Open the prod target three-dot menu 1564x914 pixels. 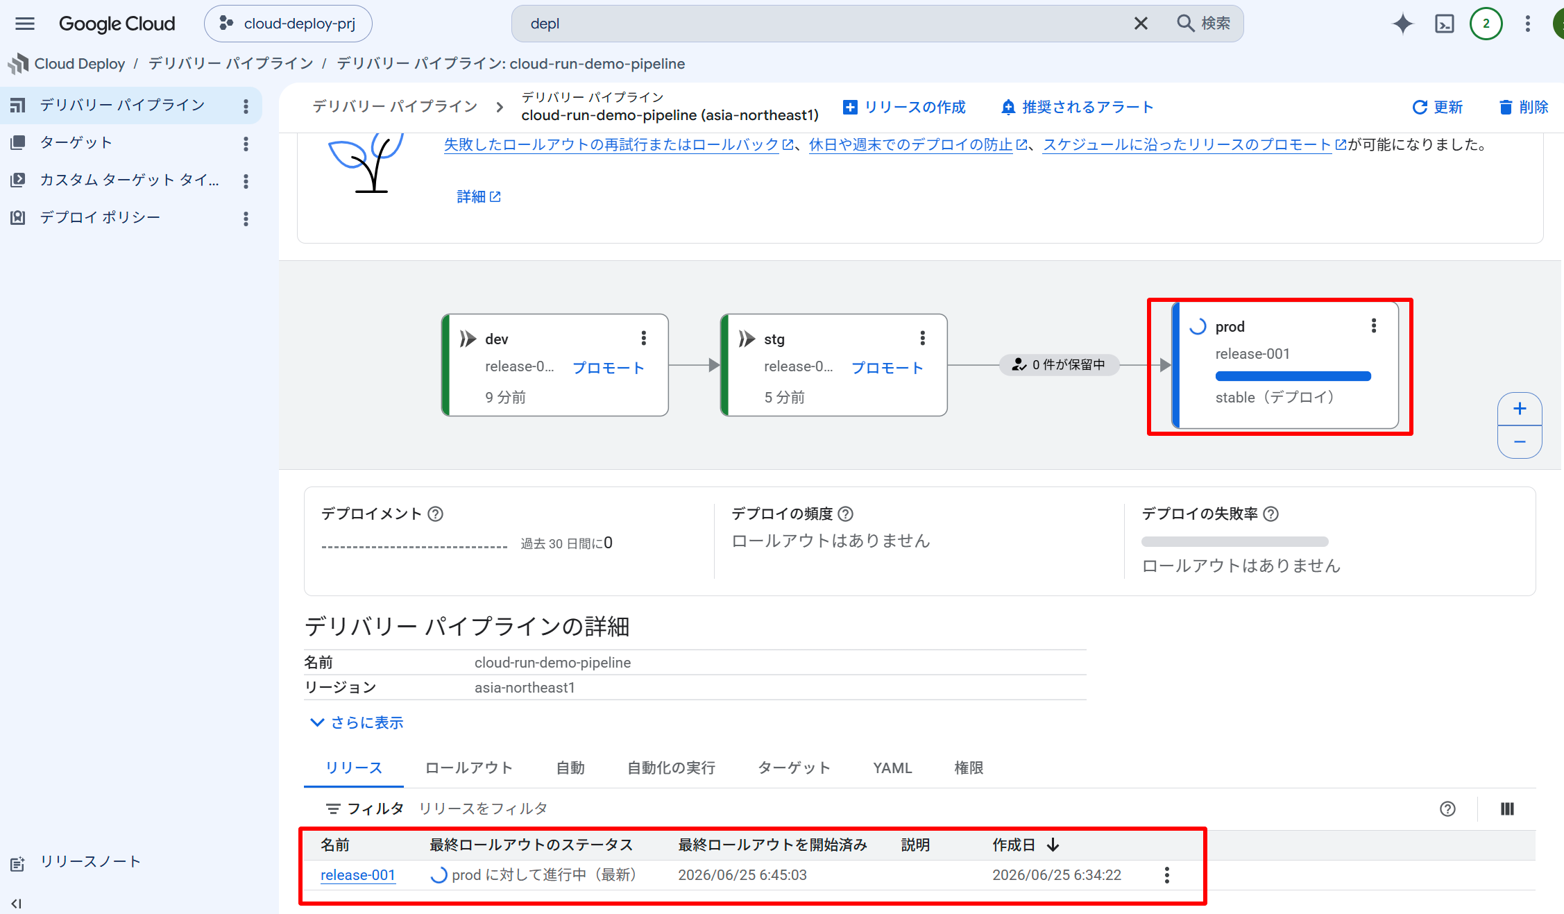click(1374, 325)
